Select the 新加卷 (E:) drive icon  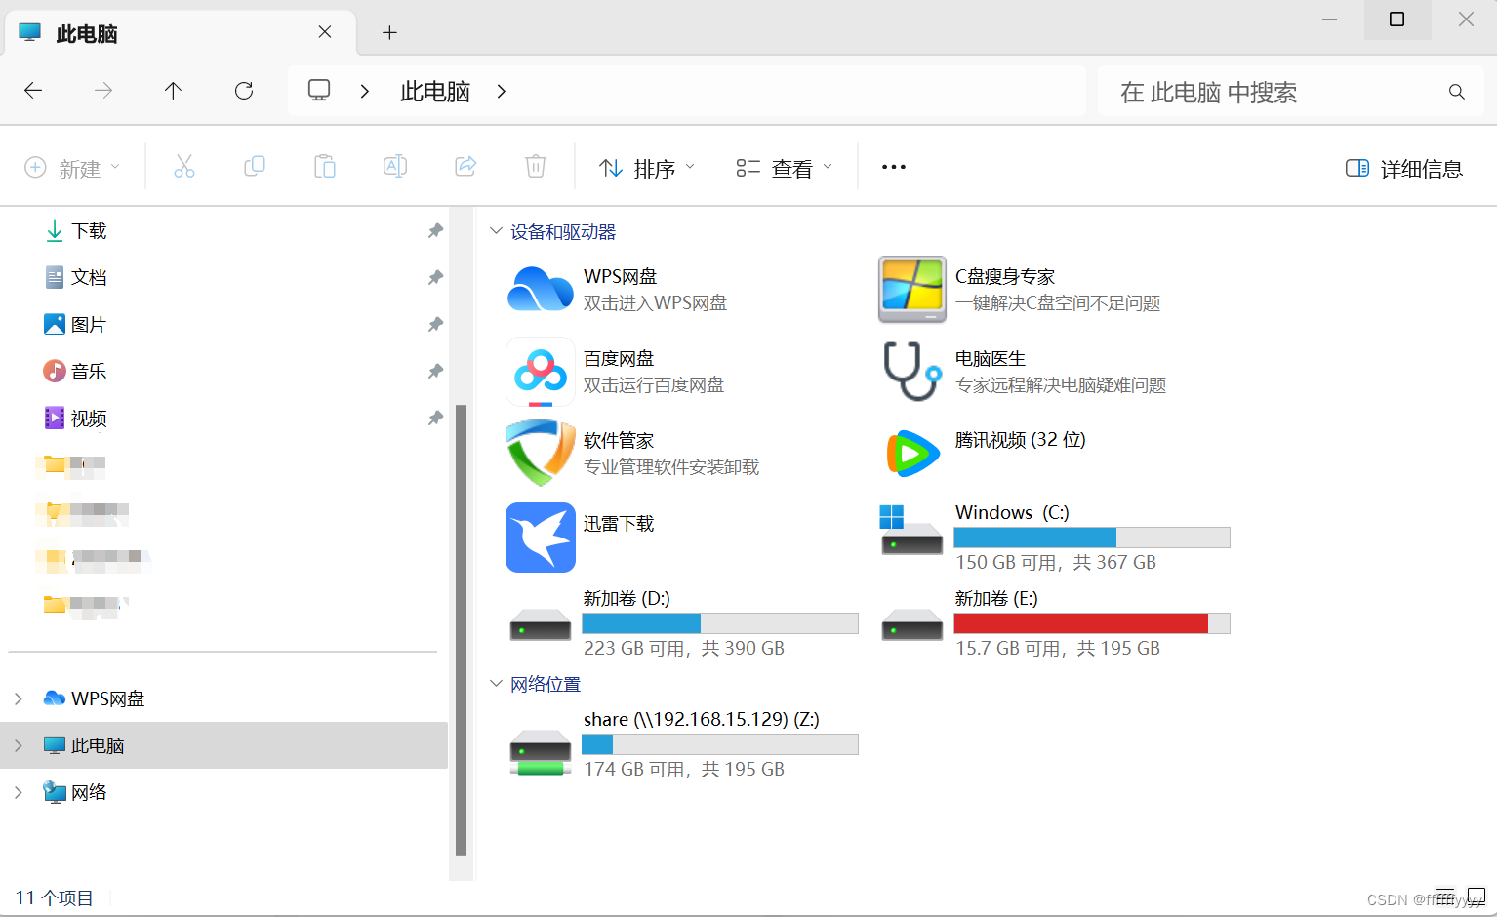point(912,624)
